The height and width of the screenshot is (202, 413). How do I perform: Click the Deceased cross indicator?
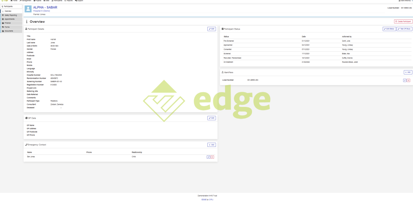(x=61, y=108)
